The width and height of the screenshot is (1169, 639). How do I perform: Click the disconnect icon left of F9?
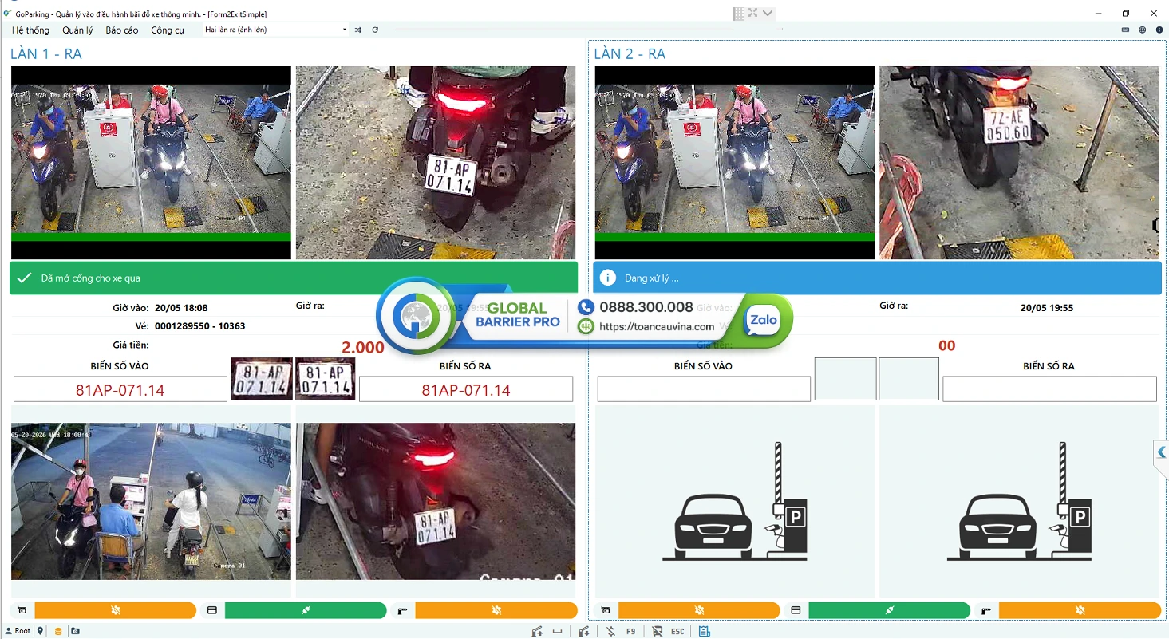610,631
